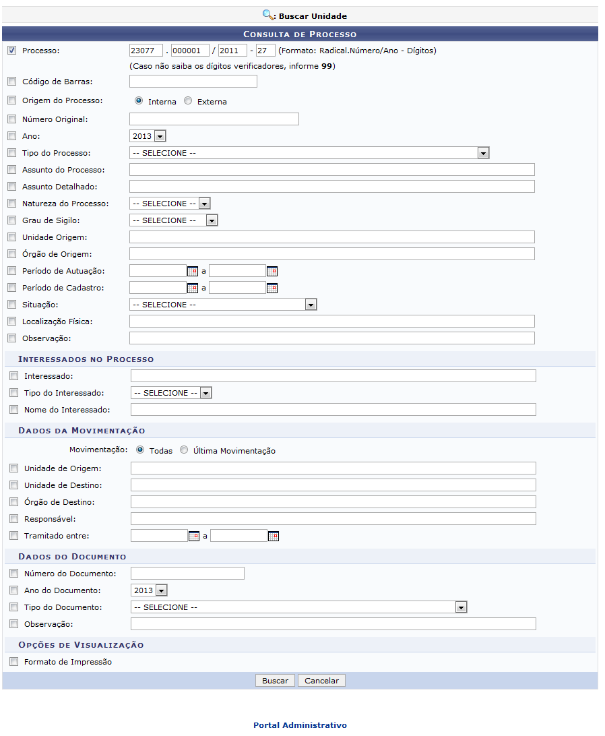Open the Portal Administrativo link

(x=300, y=725)
